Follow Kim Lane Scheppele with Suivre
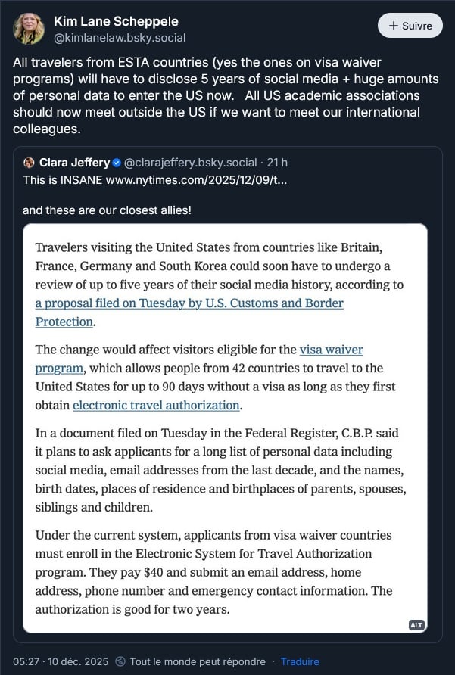This screenshot has height=675, width=455. 410,26
